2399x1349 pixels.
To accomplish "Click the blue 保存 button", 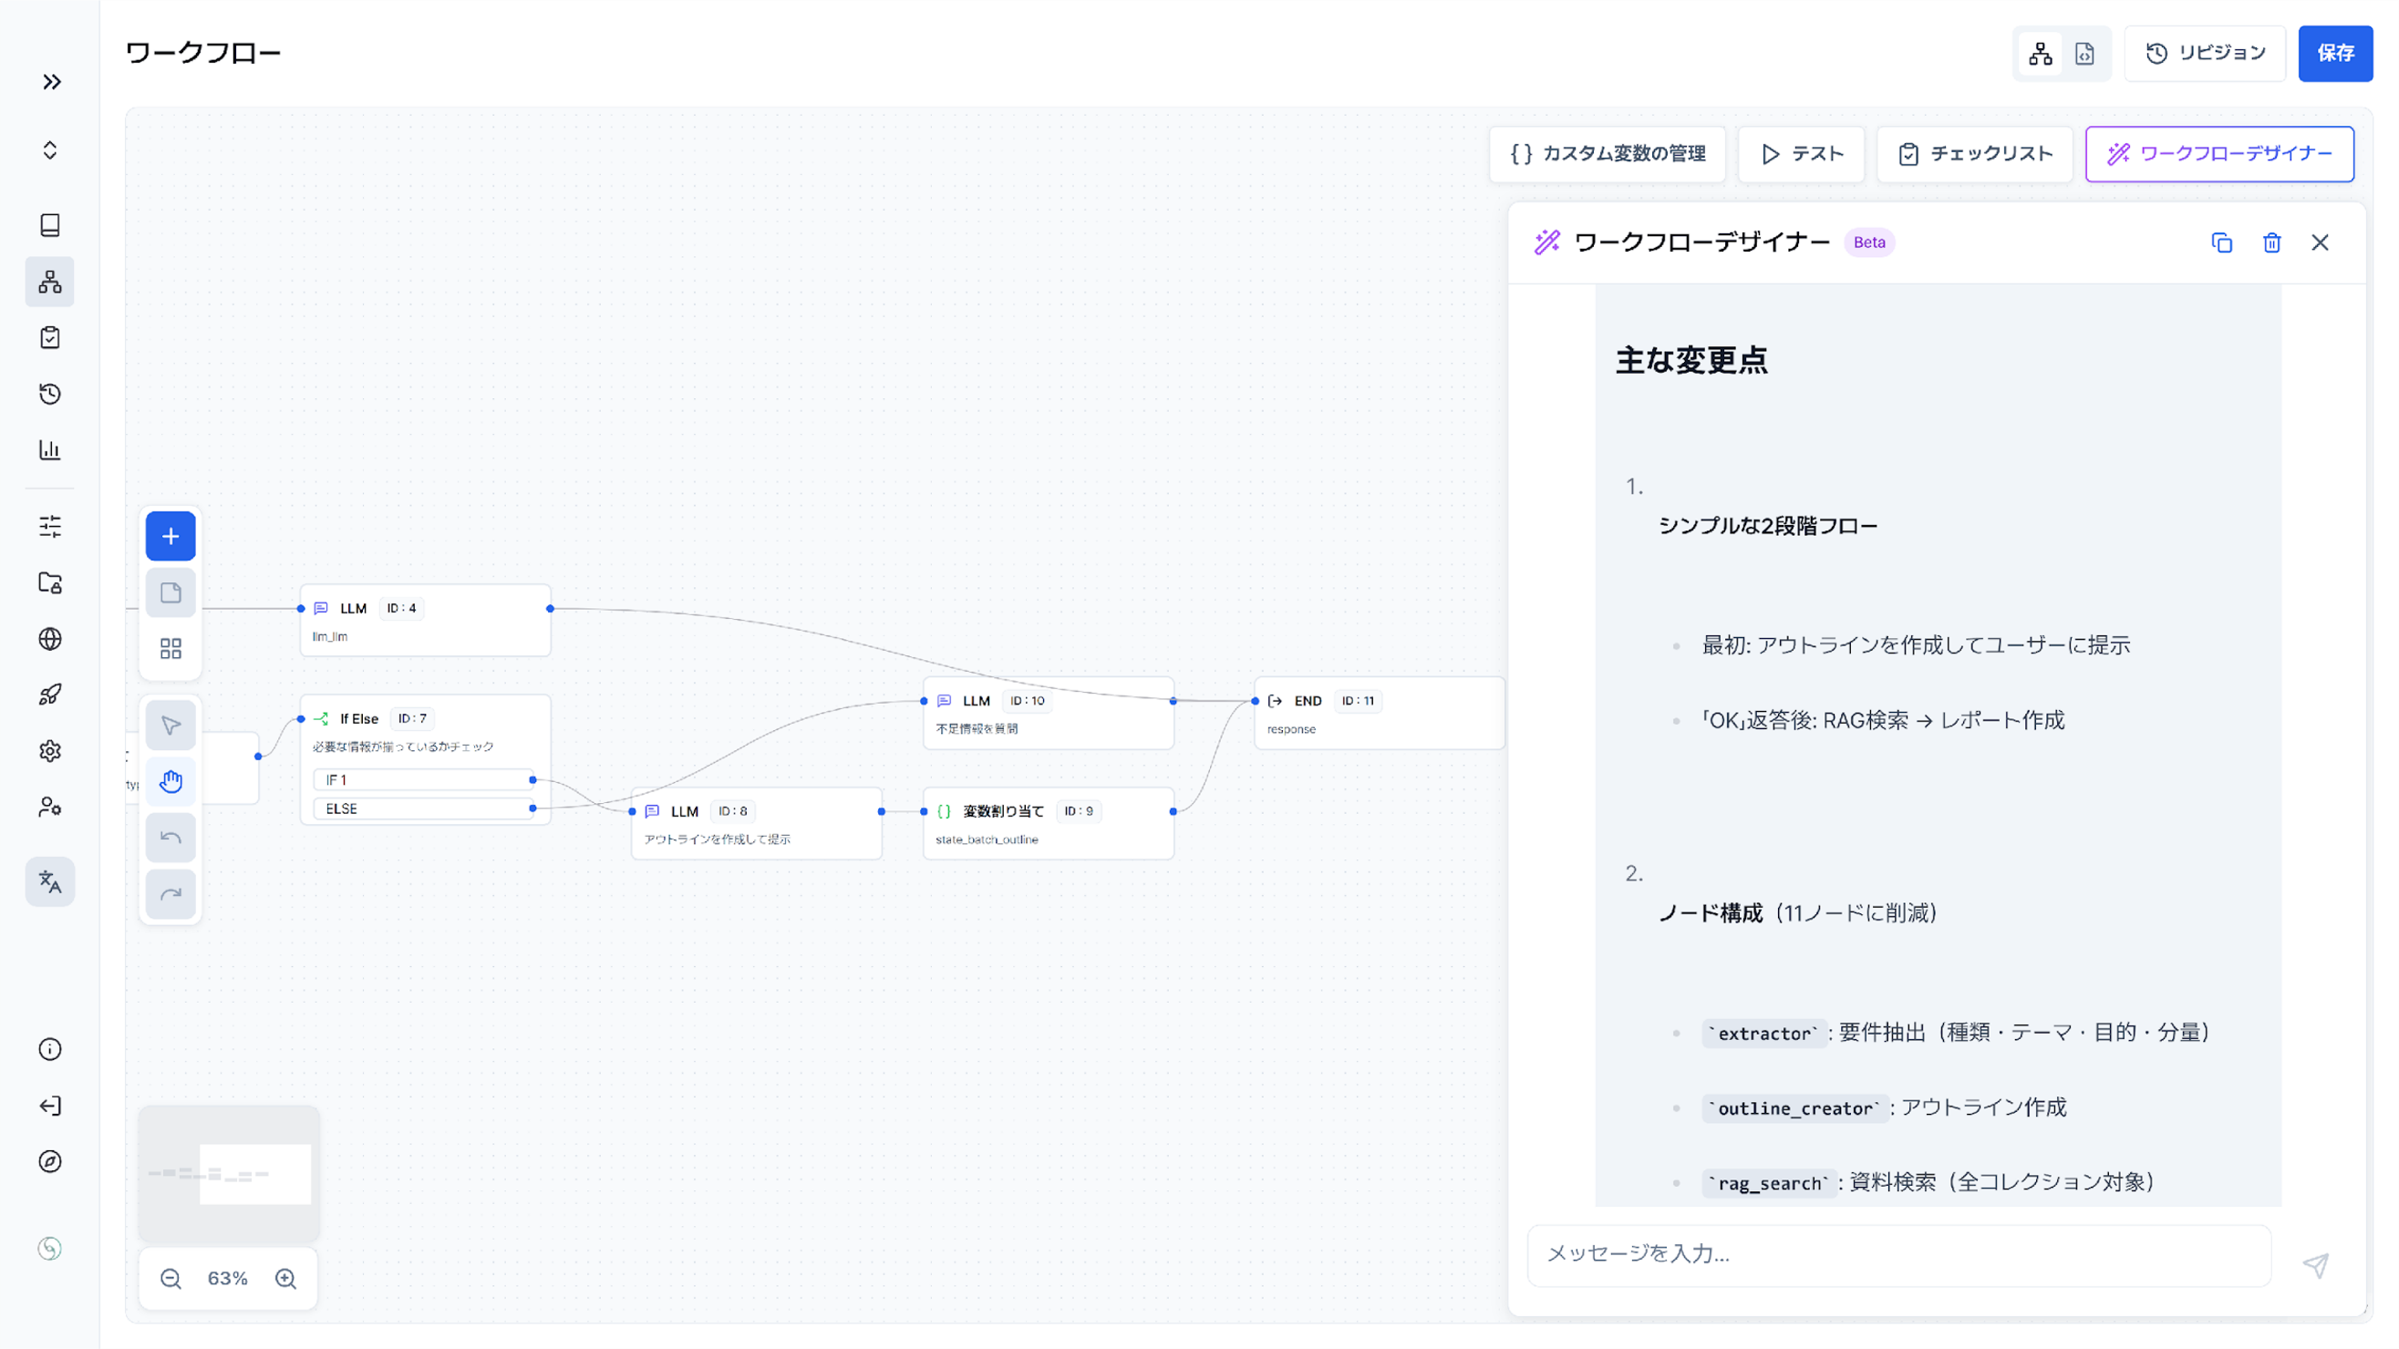I will pyautogui.click(x=2336, y=53).
